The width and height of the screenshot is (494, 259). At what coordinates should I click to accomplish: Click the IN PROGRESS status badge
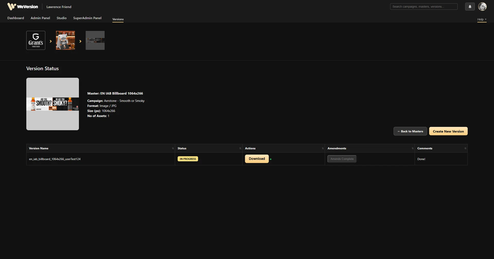point(188,159)
